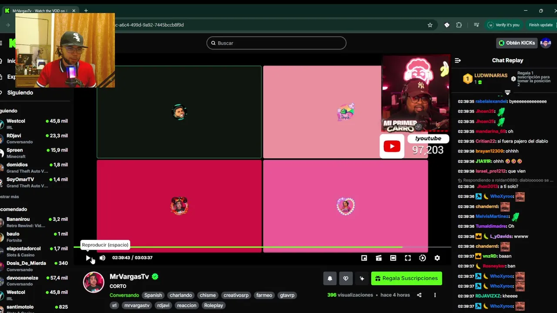Select the gtavrp tag

click(287, 295)
